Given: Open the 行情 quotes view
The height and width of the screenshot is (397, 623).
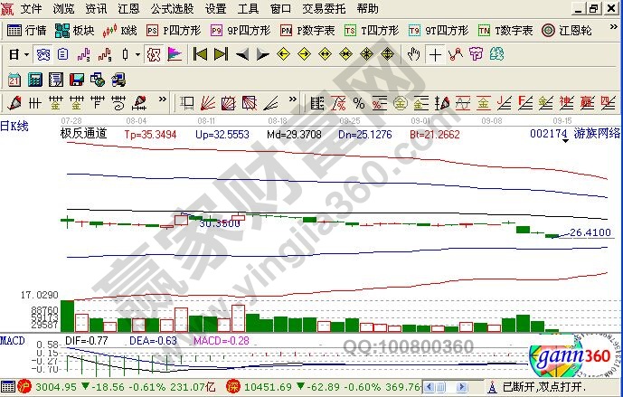Looking at the screenshot, I should (26, 31).
